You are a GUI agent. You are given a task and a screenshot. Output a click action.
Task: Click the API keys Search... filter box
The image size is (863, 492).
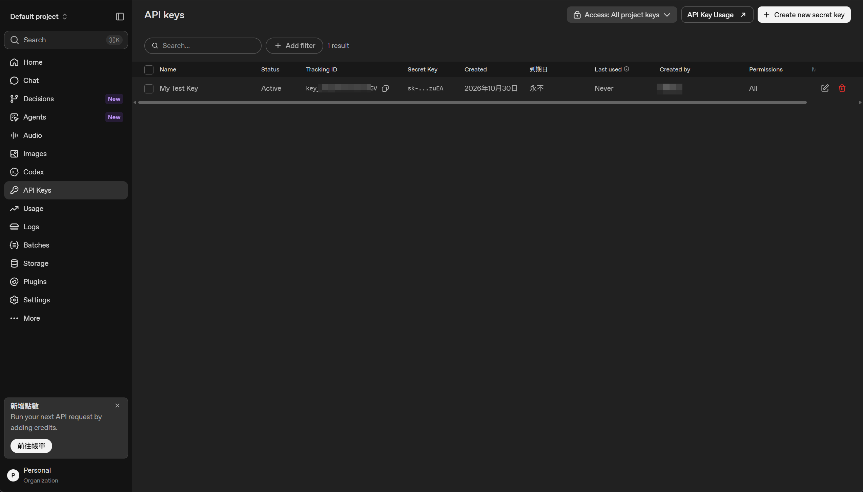coord(203,46)
